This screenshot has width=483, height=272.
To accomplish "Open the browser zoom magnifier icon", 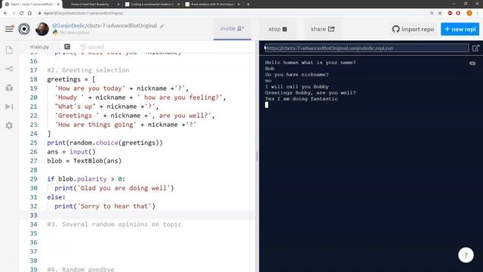I will 432,14.
